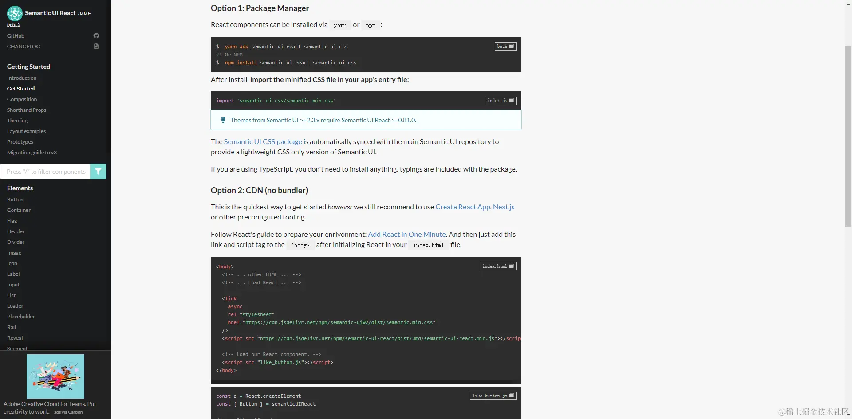Screen dimensions: 852x419
Task: Select Get Started in sidebar
Action: (21, 89)
